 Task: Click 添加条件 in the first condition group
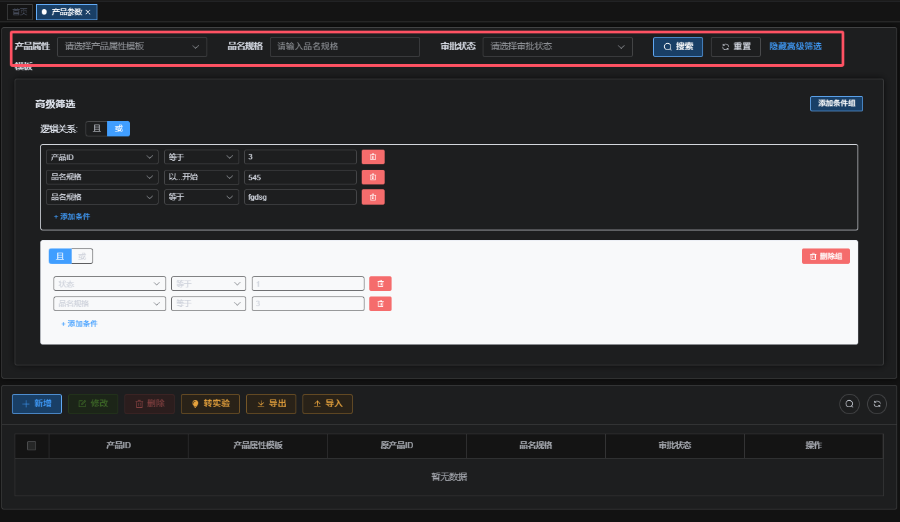[x=72, y=216]
